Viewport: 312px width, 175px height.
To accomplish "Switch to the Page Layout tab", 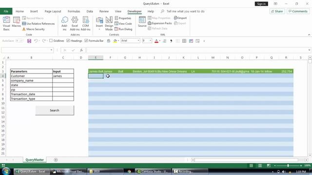I will pyautogui.click(x=53, y=11).
